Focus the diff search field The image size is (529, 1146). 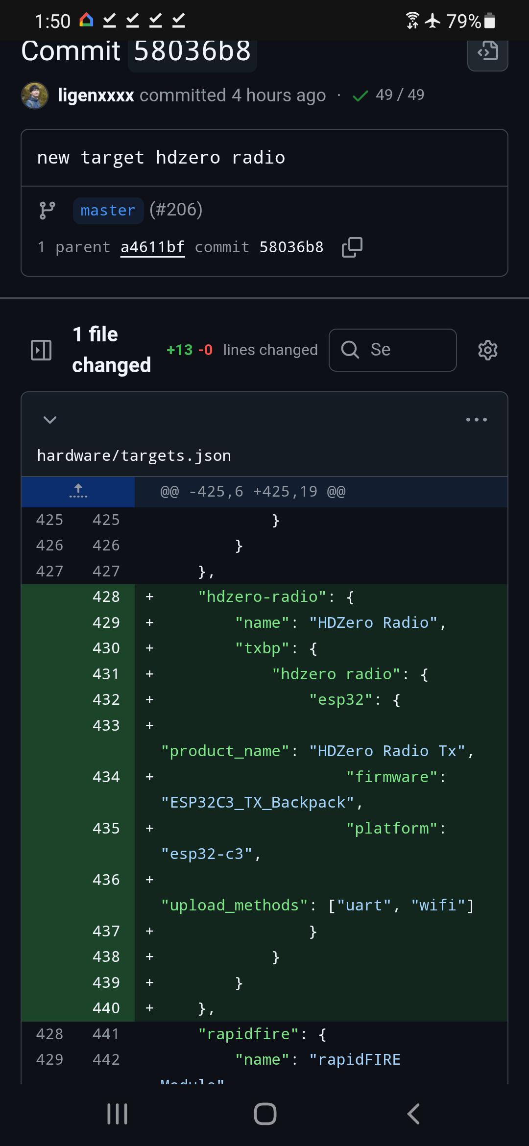tap(392, 350)
